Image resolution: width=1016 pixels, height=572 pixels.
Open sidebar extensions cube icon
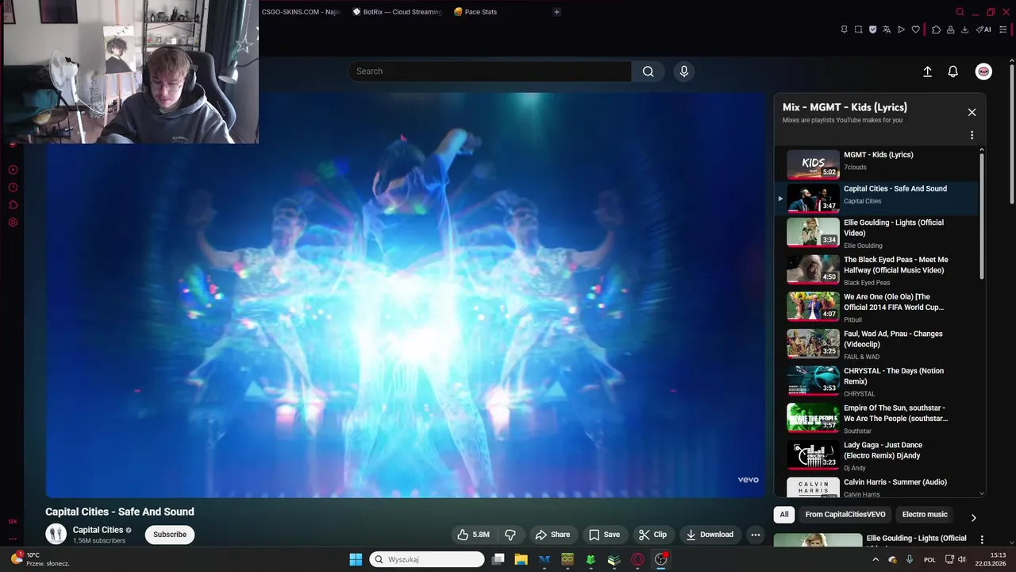[13, 205]
